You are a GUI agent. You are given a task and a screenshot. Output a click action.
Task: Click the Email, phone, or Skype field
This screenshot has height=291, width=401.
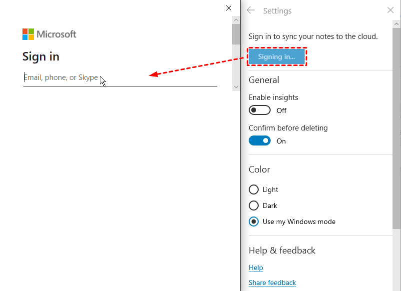[120, 78]
